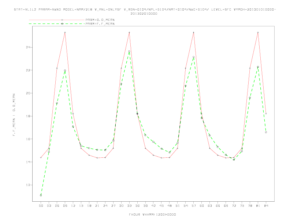Click the x-axis tick label 42
This screenshot has width=290, height=224.
click(153, 206)
